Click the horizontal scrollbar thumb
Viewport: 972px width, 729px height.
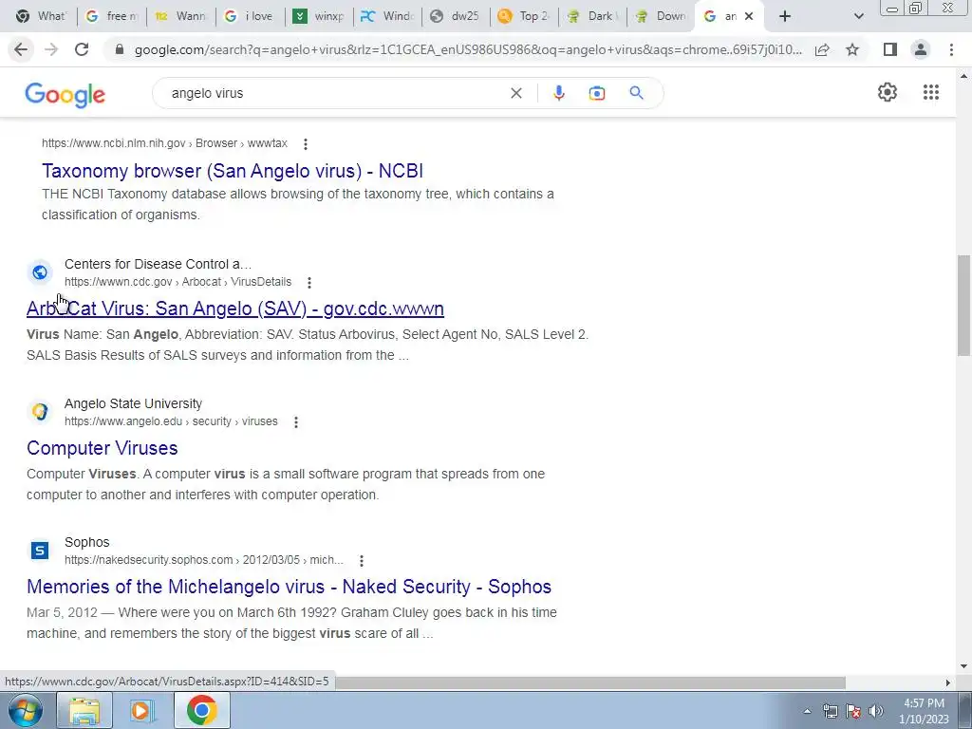(x=590, y=682)
